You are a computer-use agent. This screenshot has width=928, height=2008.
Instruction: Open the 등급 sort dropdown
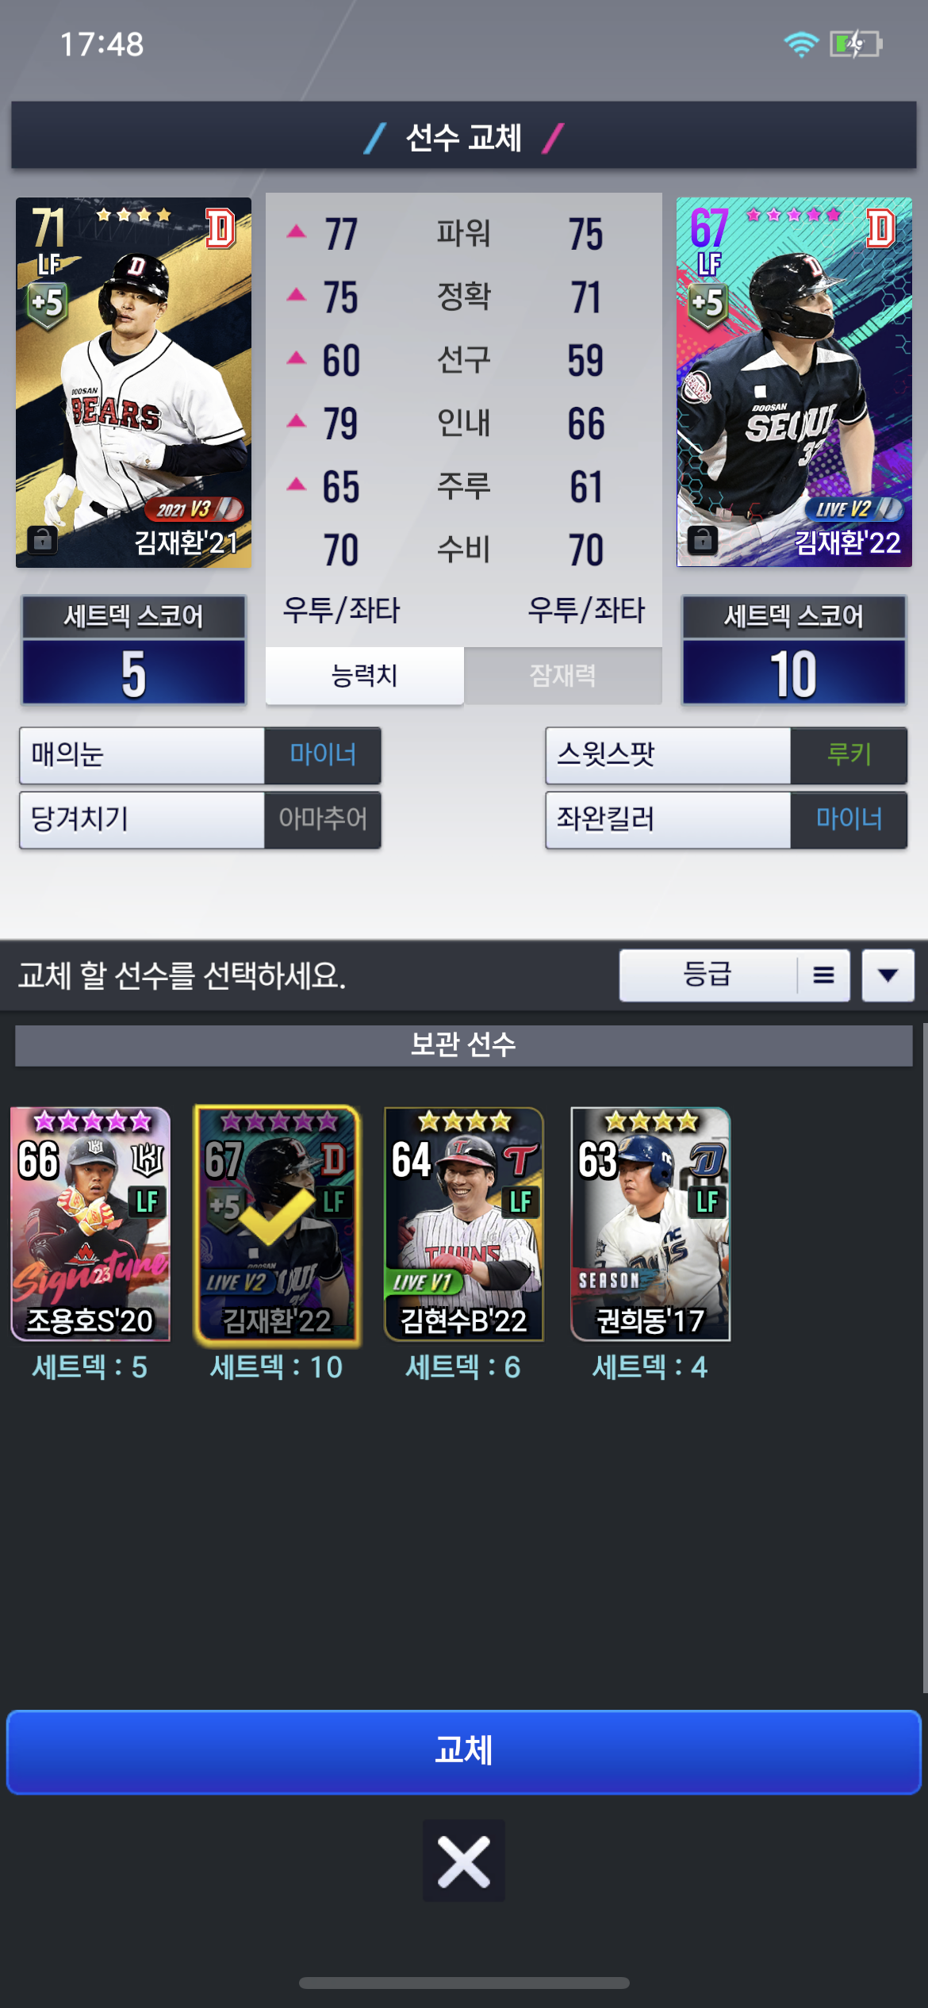click(x=708, y=975)
